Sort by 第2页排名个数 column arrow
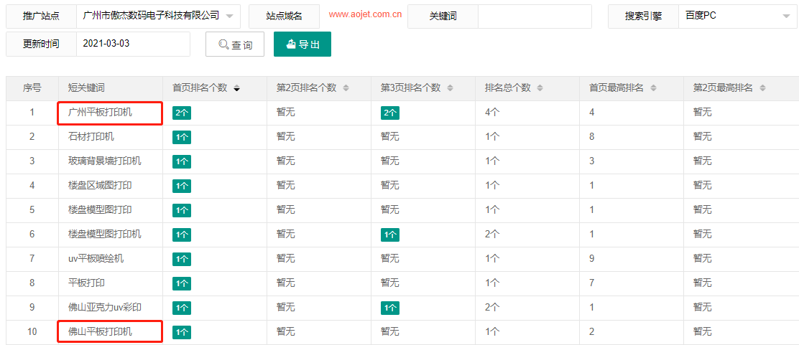Screen dimensions: 799x345 click(x=346, y=88)
